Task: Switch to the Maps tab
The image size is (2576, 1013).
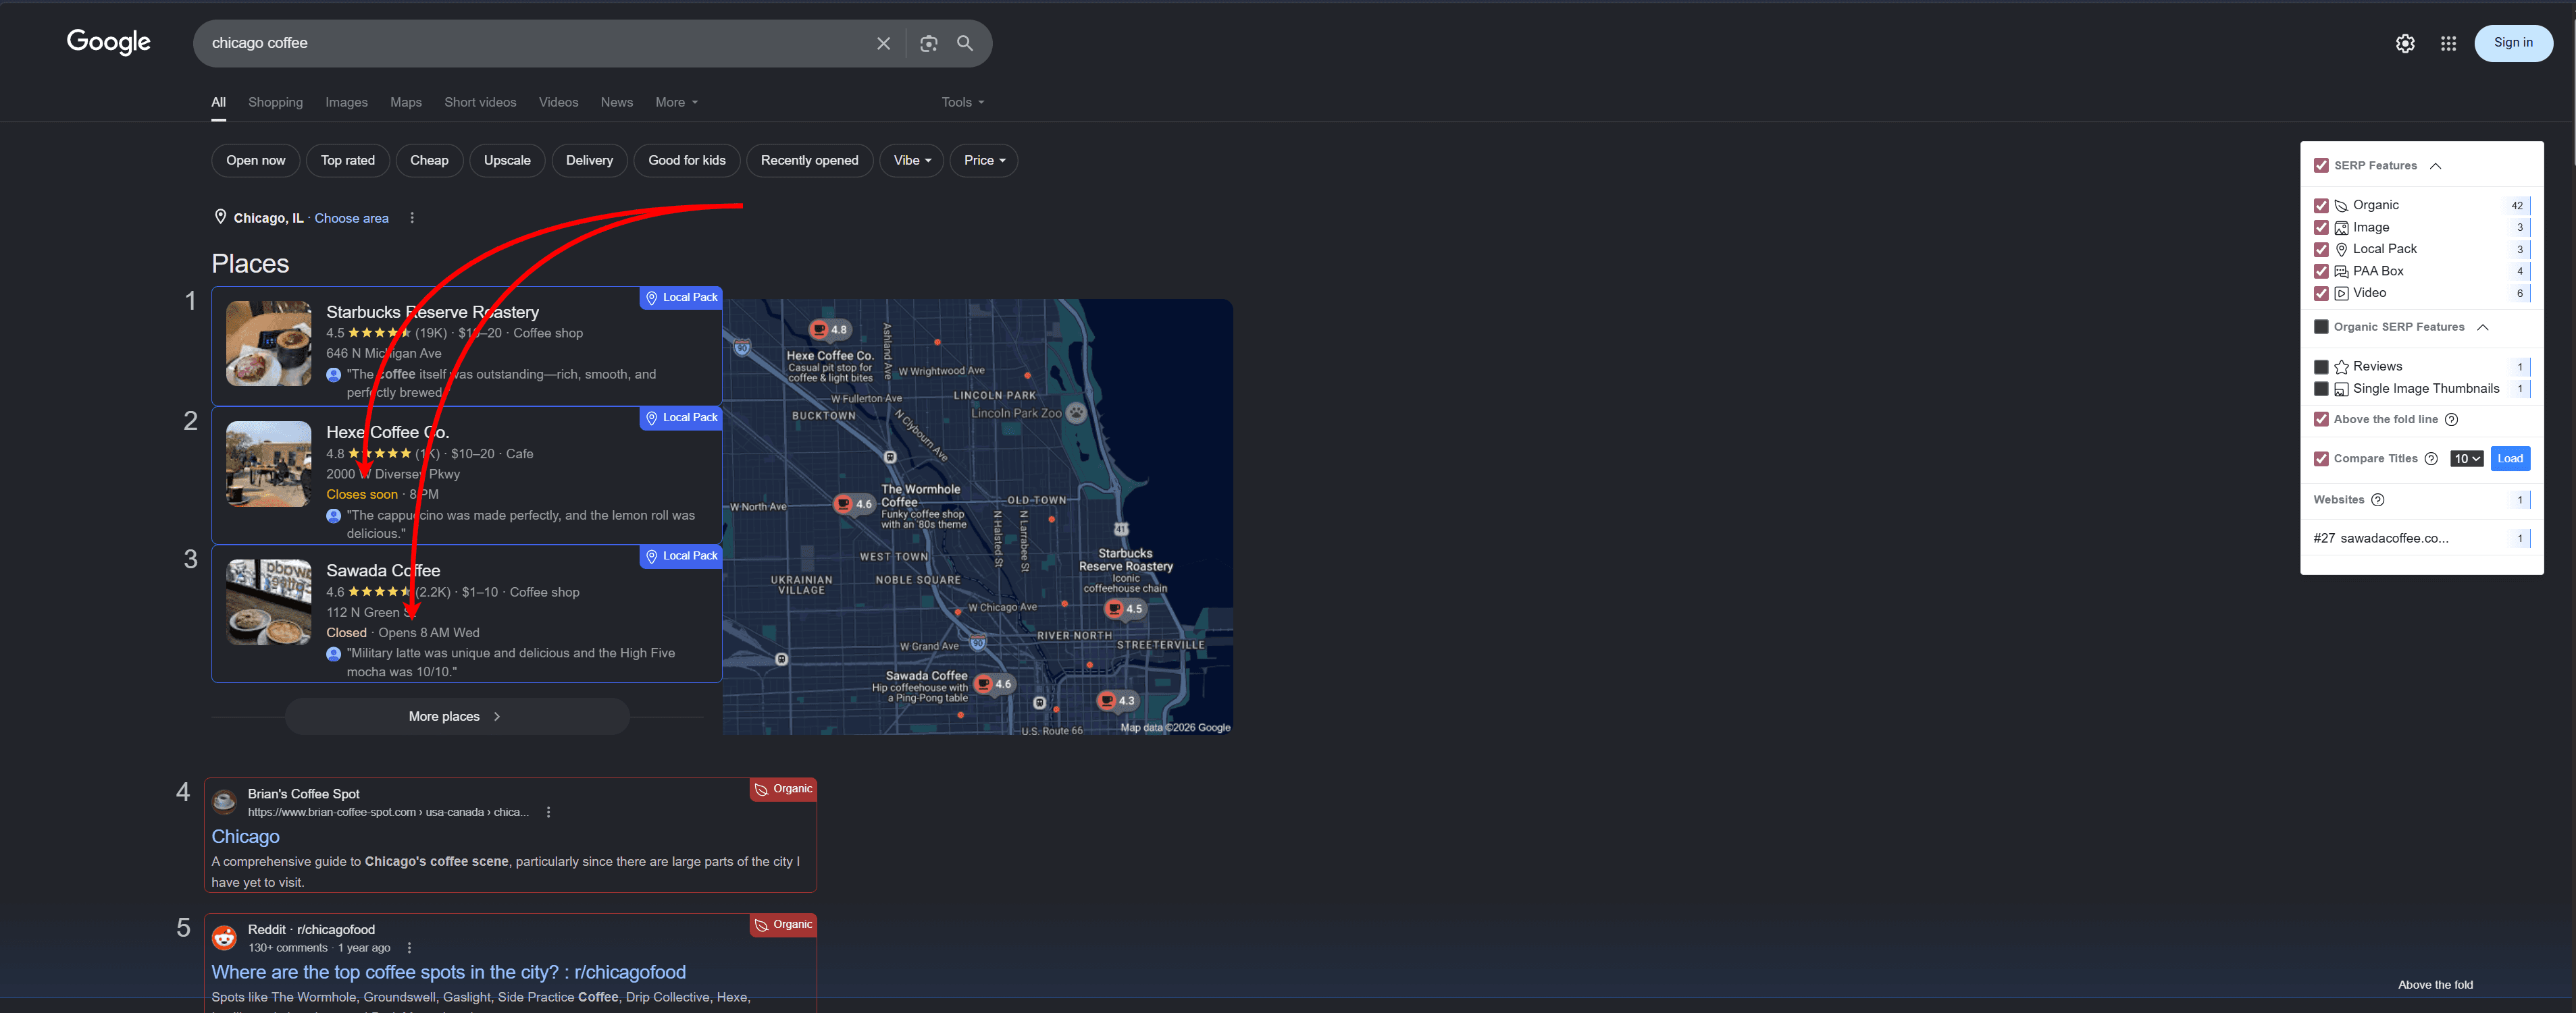Action: tap(406, 103)
